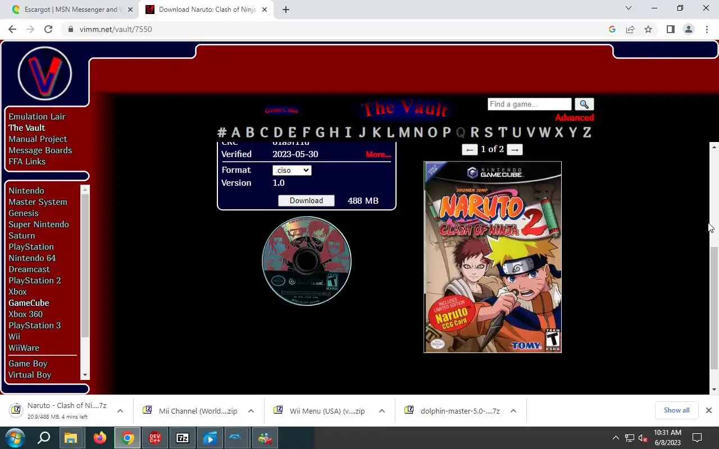Open Dev-C++ from the taskbar
The width and height of the screenshot is (719, 449).
155,438
